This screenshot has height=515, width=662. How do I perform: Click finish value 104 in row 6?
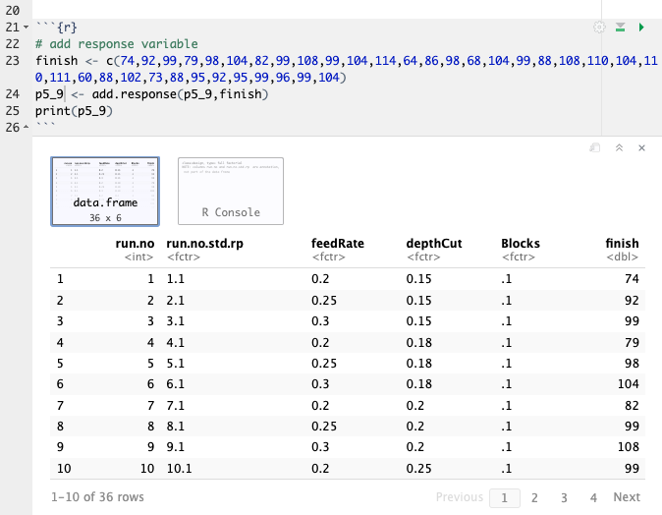[x=629, y=384]
